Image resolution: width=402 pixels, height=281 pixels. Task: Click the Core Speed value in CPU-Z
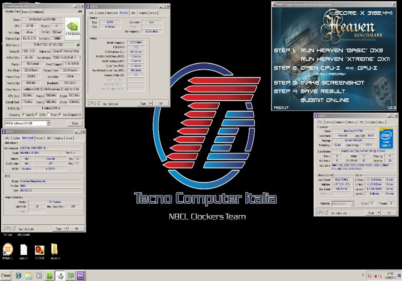coord(341,180)
